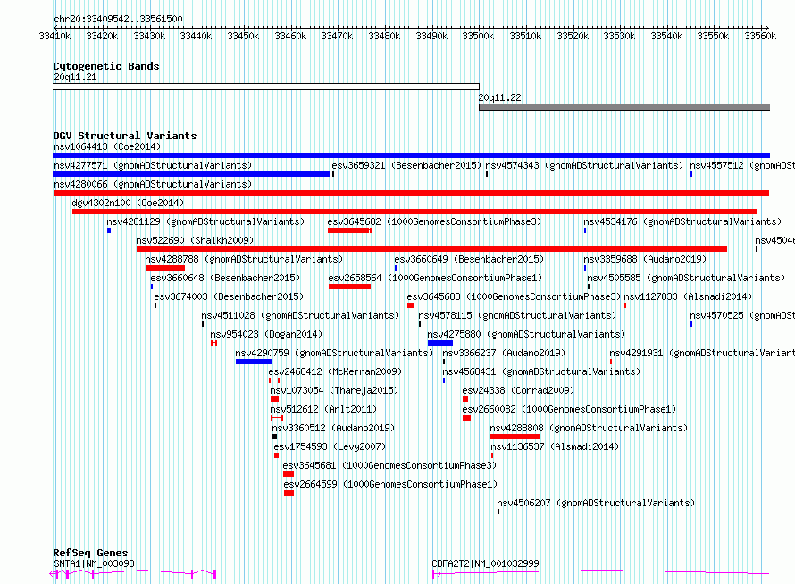Click nsv4506207 gnomAD variant label
795x584 pixels.
coord(596,504)
